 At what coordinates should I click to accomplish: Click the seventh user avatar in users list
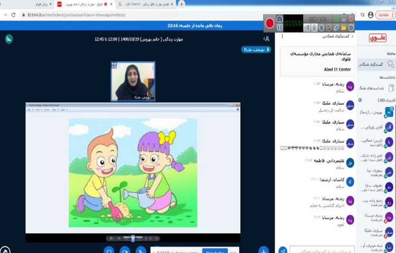click(389, 202)
